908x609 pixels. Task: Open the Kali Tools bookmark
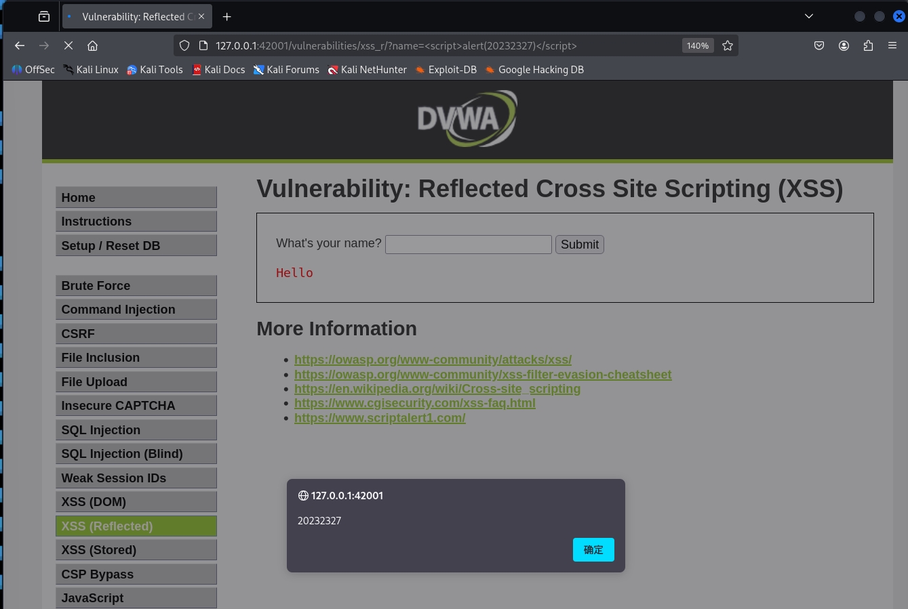pos(155,70)
